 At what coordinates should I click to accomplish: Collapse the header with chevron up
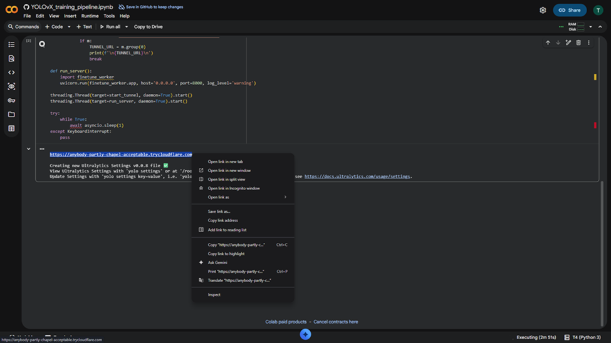pos(600,27)
